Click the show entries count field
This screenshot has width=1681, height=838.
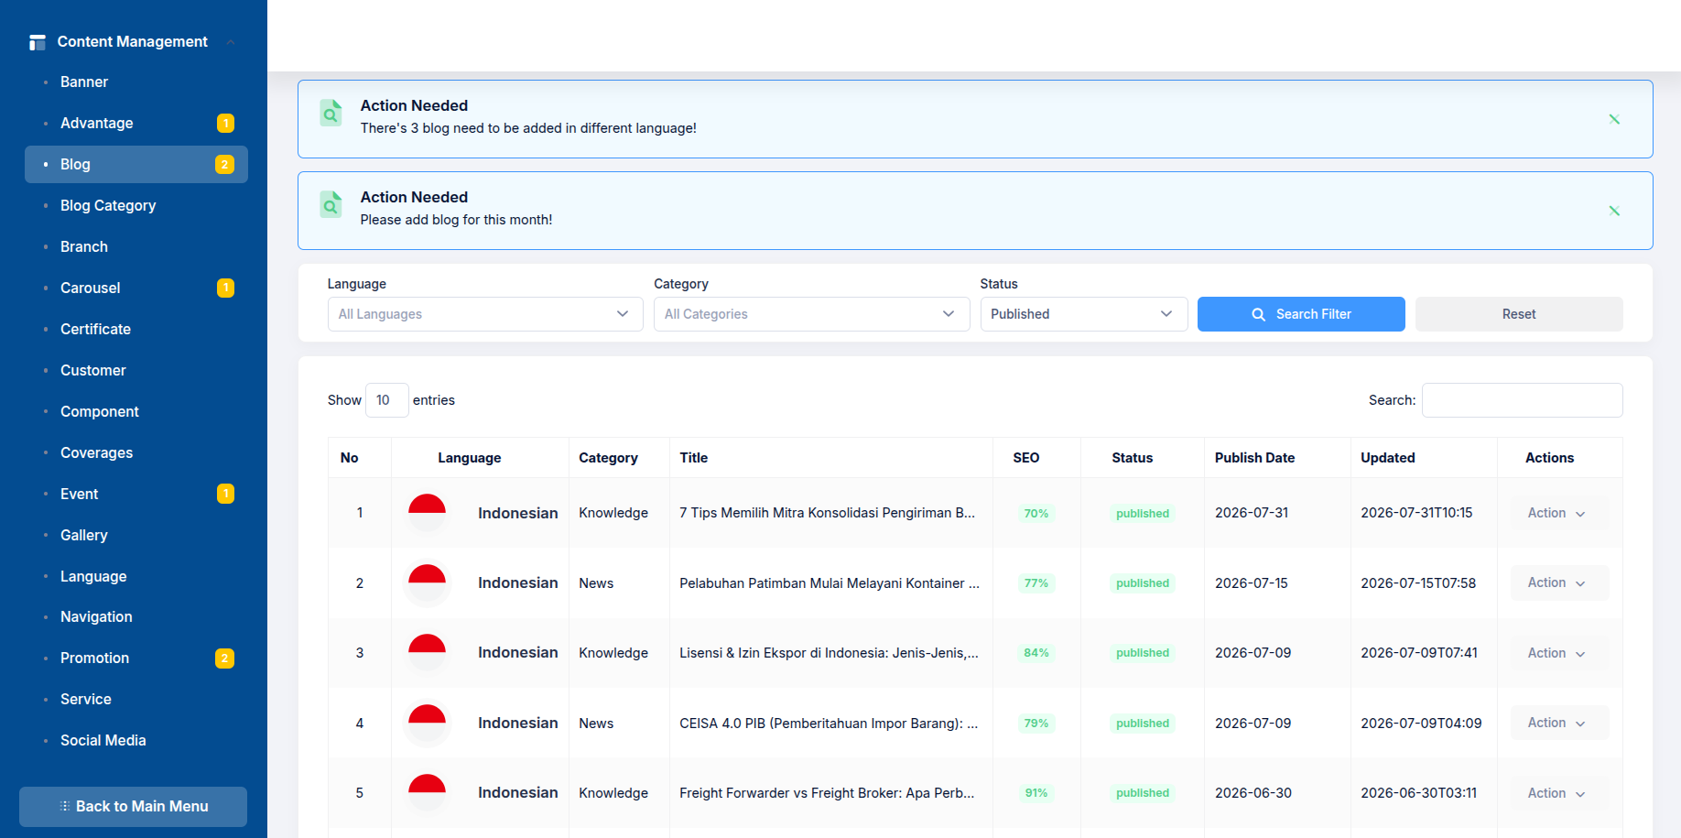[x=386, y=400]
